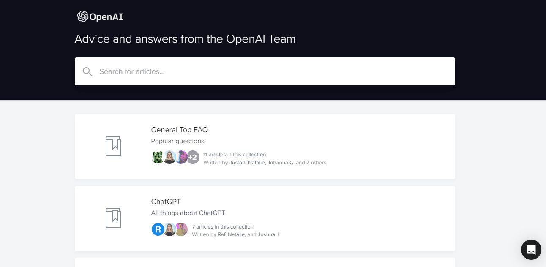Click Natalie's avatar in General Top FAQ
The image size is (546, 267).
click(x=169, y=157)
